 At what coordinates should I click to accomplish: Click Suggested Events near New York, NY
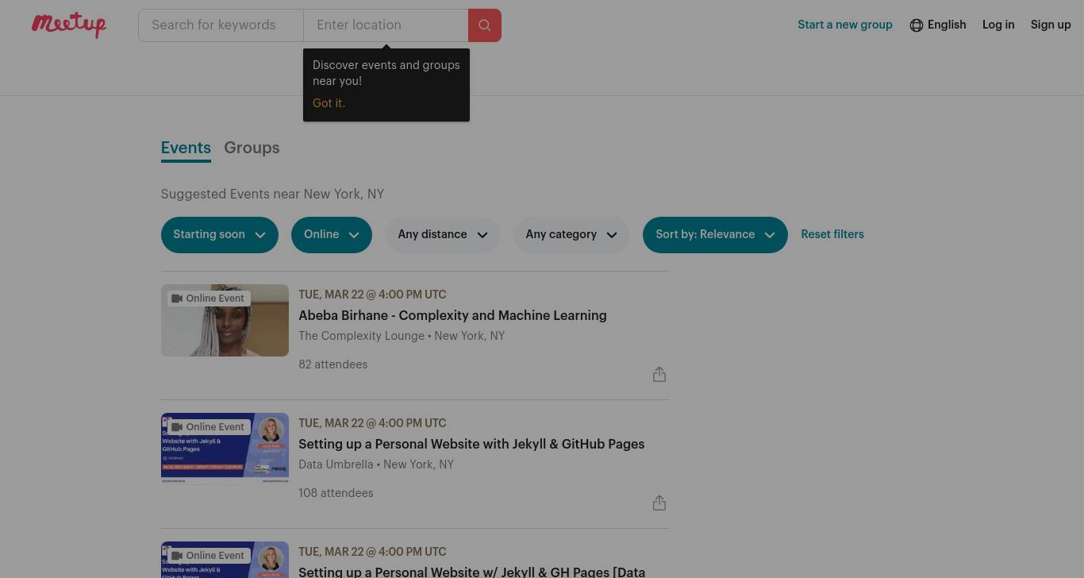[272, 195]
